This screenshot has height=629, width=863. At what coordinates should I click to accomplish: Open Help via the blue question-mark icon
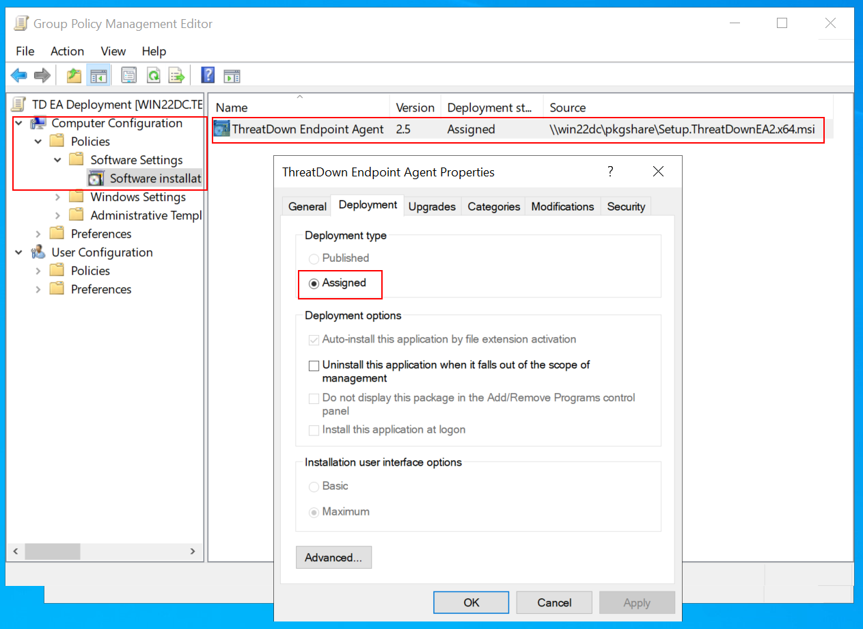point(208,75)
